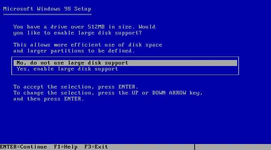Click the Microsoft Windows 98 Setup title

(x=47, y=9)
